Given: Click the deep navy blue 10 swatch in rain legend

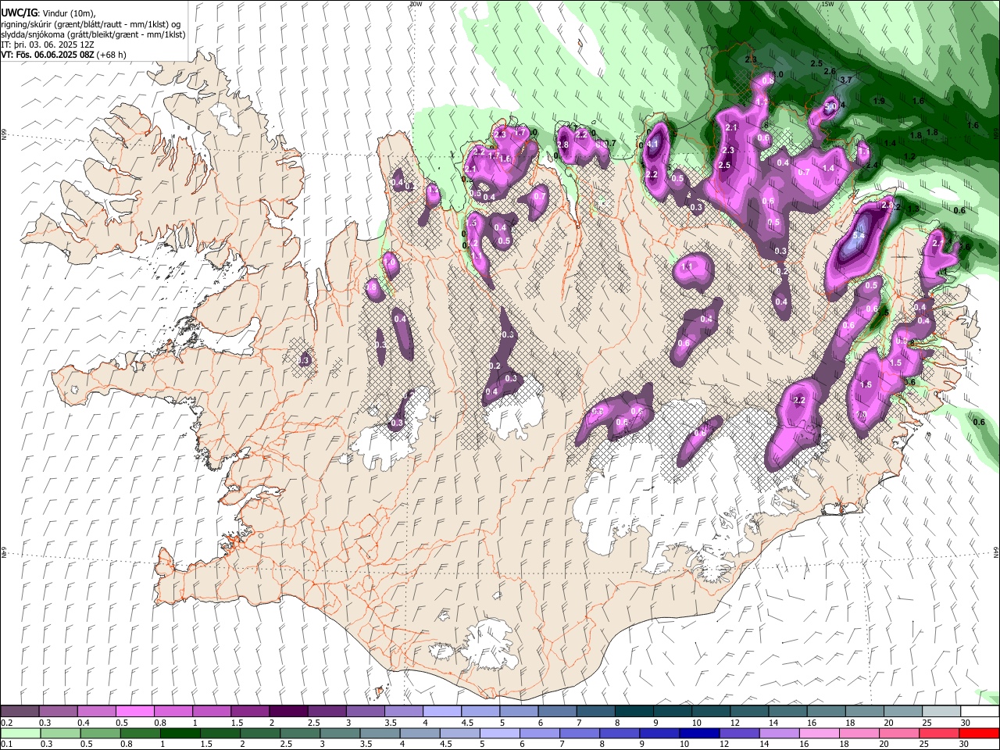Looking at the screenshot, I should coord(700,734).
